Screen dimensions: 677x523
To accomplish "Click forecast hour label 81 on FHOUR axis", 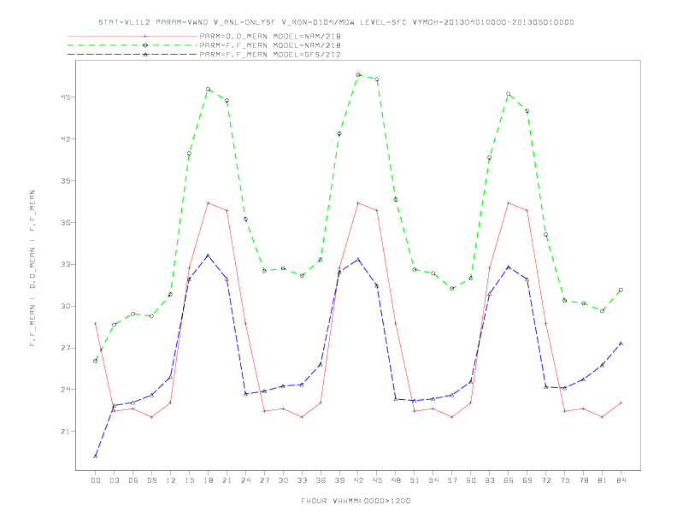I will [x=603, y=480].
